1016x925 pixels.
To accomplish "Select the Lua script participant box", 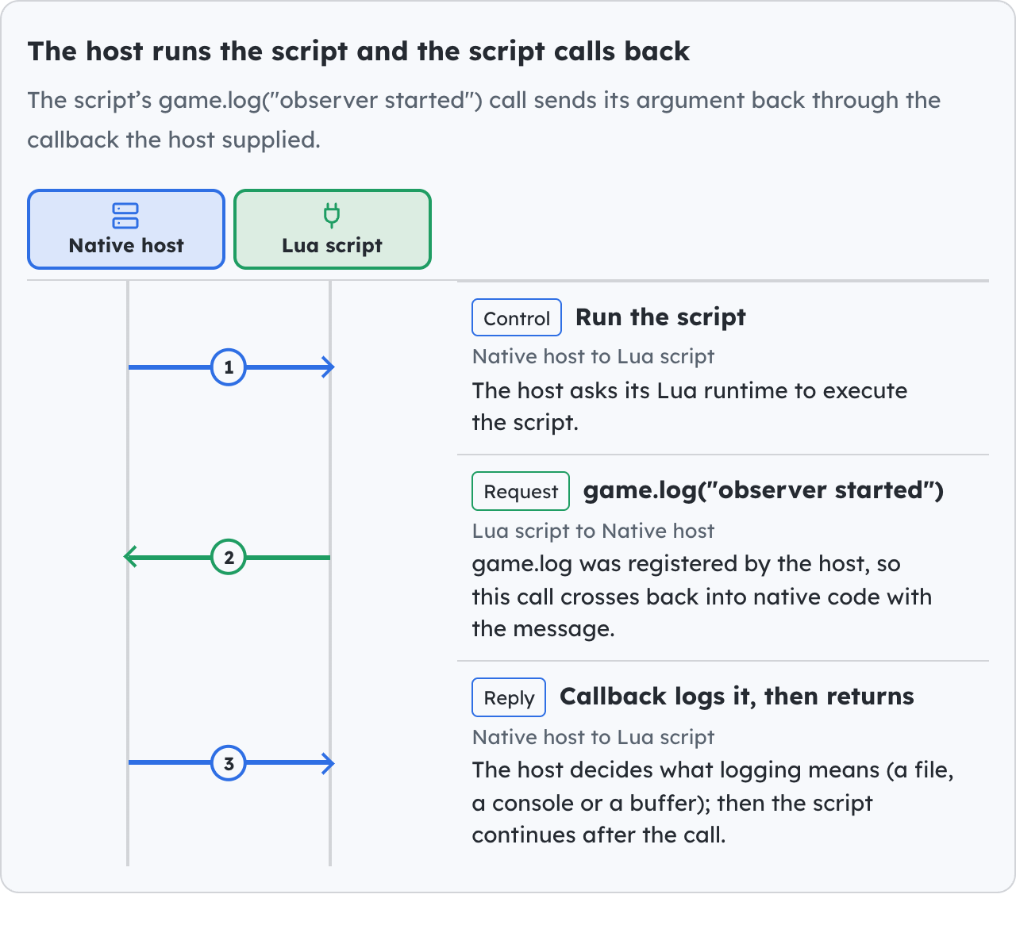I will 333,229.
